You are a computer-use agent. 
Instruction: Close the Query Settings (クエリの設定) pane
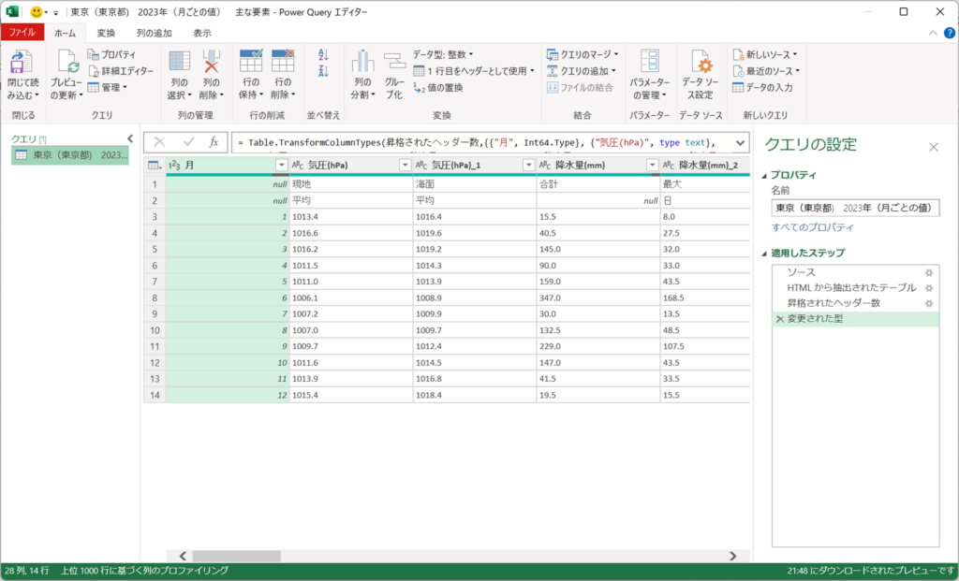[934, 147]
